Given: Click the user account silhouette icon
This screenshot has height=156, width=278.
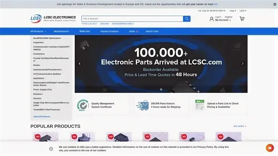Looking at the screenshot, I should click(x=211, y=19).
